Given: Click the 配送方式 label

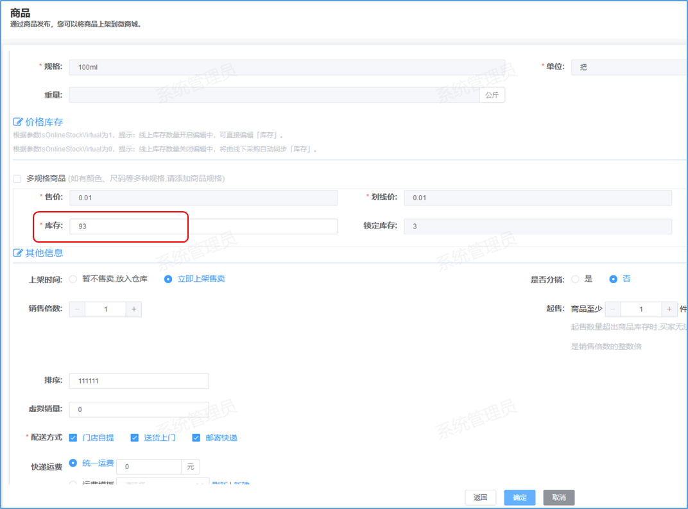Looking at the screenshot, I should 46,438.
